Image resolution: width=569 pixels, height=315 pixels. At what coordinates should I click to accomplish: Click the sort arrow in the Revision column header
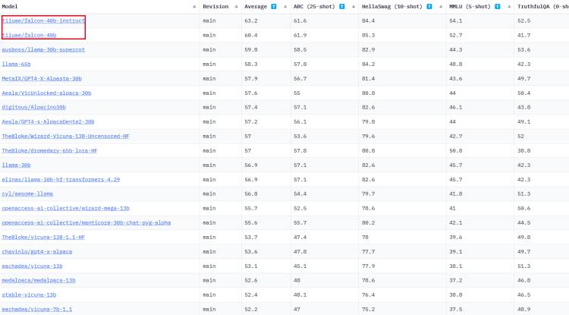point(236,7)
